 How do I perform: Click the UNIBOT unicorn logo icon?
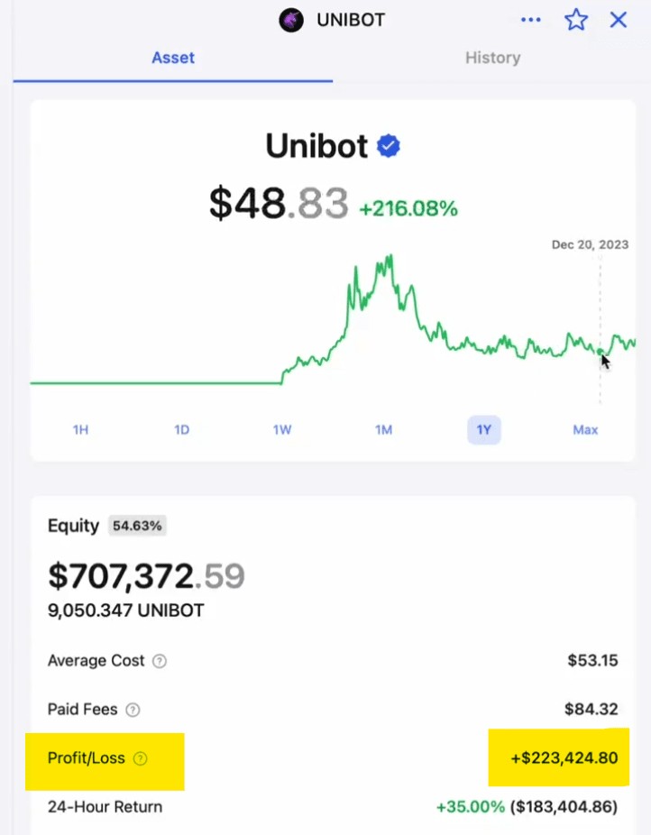(x=291, y=20)
